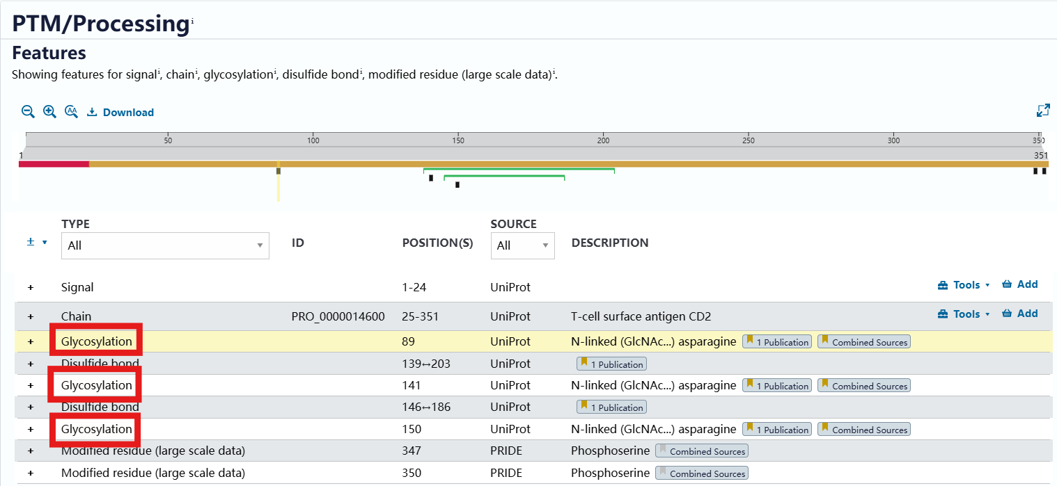Click the Download button
The image size is (1057, 486).
pyautogui.click(x=120, y=113)
